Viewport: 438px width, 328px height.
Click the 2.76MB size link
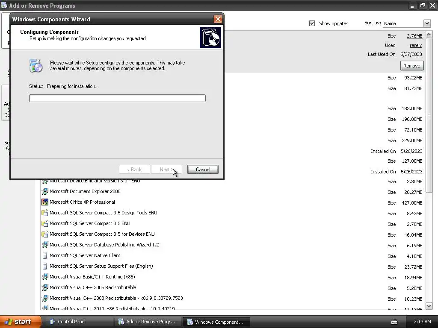pos(414,36)
